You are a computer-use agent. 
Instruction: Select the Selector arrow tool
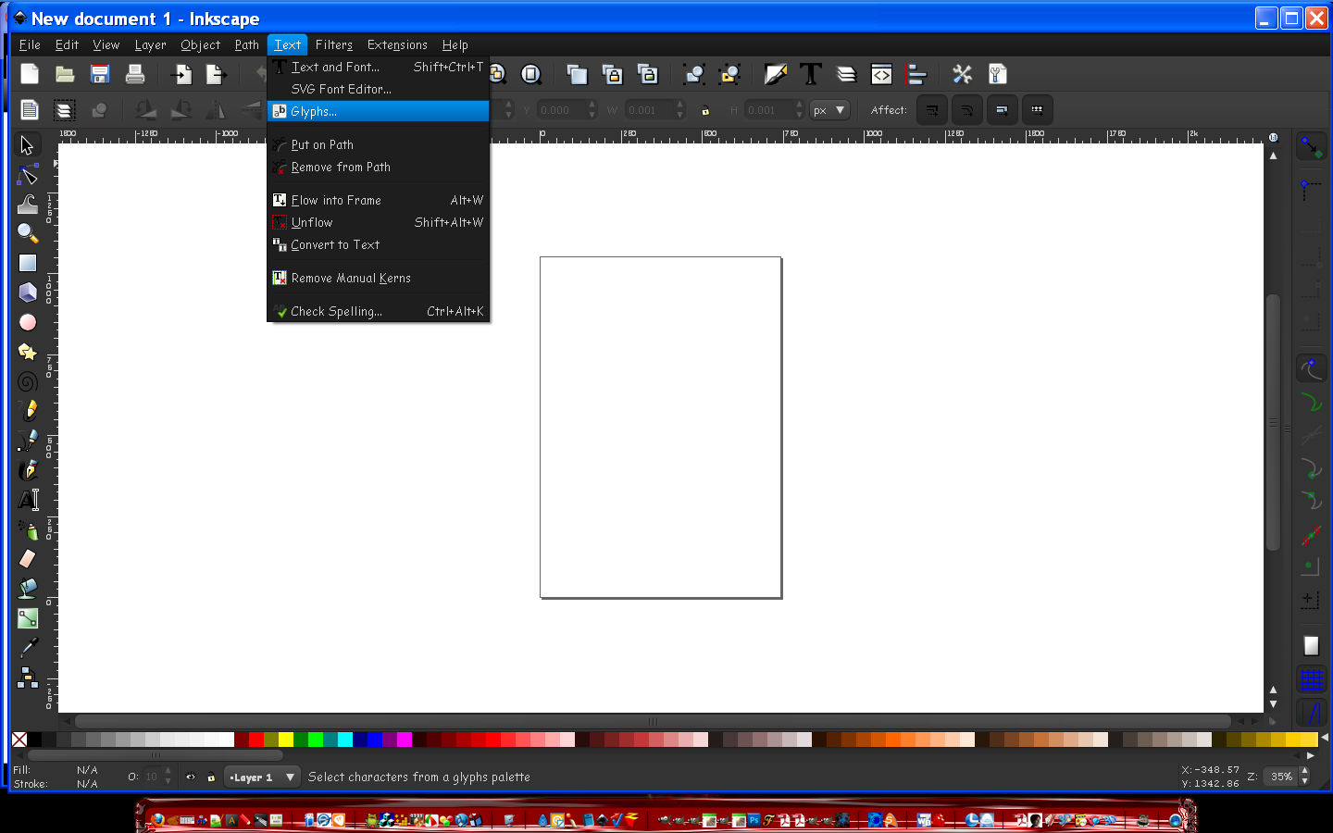(x=28, y=145)
